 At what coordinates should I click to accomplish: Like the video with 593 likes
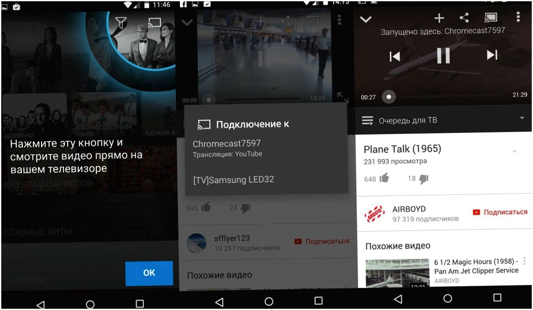205,207
